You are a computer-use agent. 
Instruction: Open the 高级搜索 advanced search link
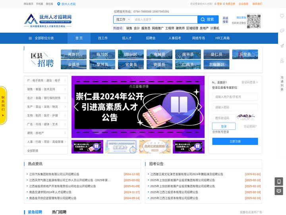click(x=225, y=20)
